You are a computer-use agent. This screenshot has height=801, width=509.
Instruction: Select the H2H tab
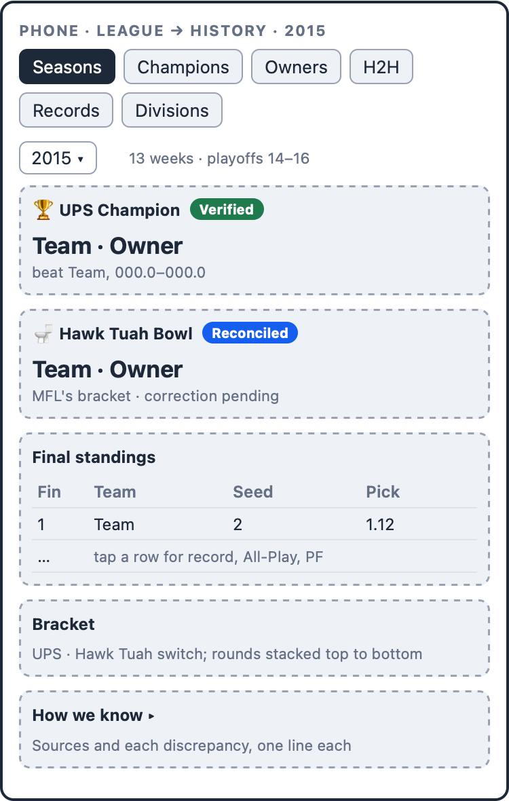point(381,67)
